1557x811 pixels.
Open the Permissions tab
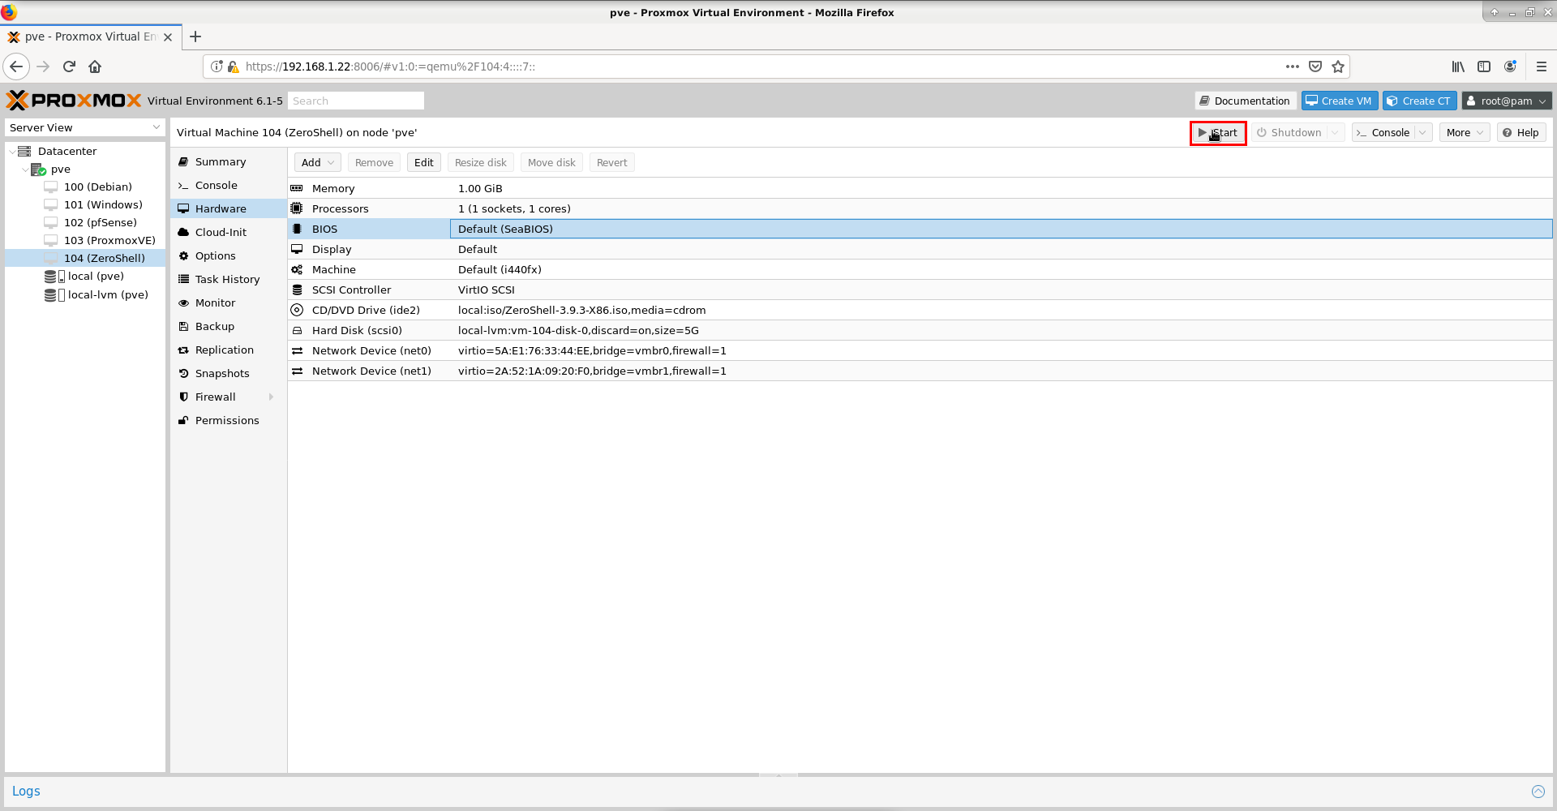tap(227, 420)
